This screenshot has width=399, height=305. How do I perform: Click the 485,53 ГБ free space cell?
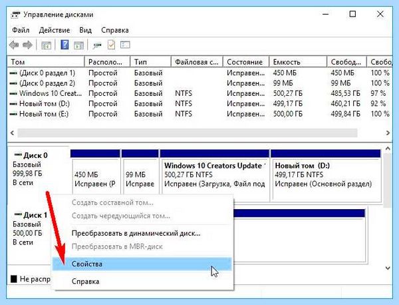[345, 93]
